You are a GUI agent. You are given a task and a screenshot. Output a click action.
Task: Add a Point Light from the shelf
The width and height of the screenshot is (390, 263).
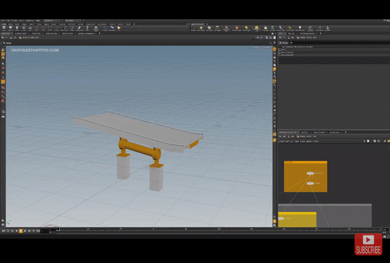[x=202, y=28]
